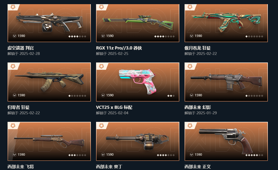
Task: Click the tier badge on 西部未来 飞将 card
Action: pyautogui.click(x=13, y=126)
